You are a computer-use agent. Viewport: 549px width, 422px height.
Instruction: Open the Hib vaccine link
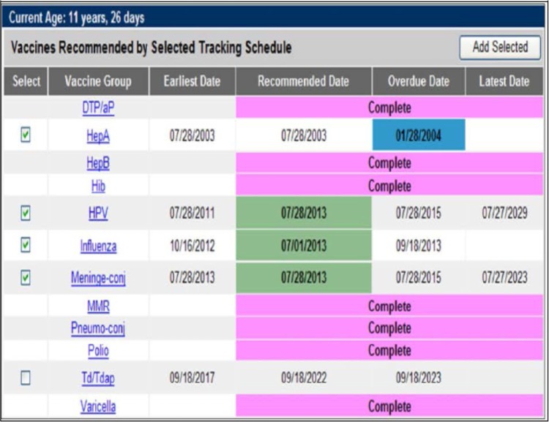98,186
